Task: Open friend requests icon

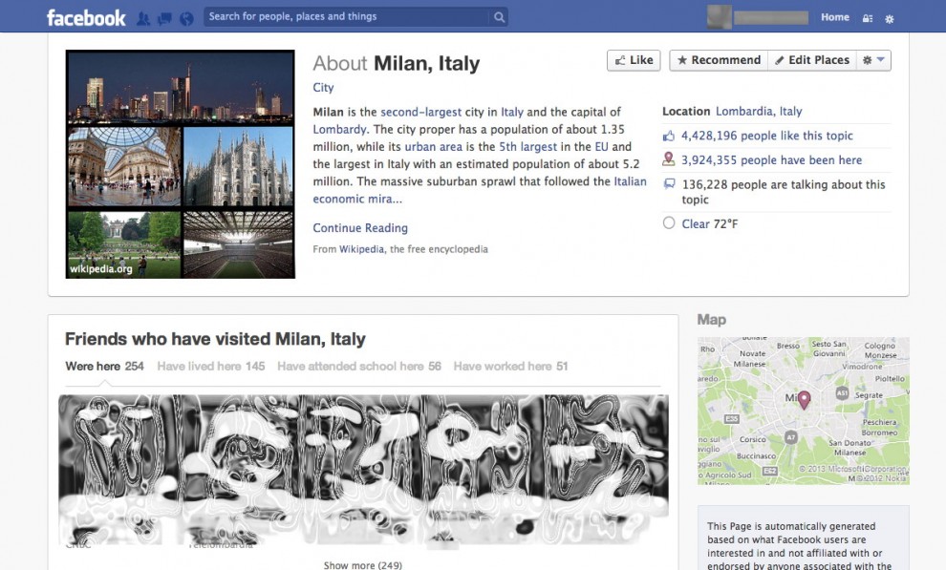Action: [143, 19]
